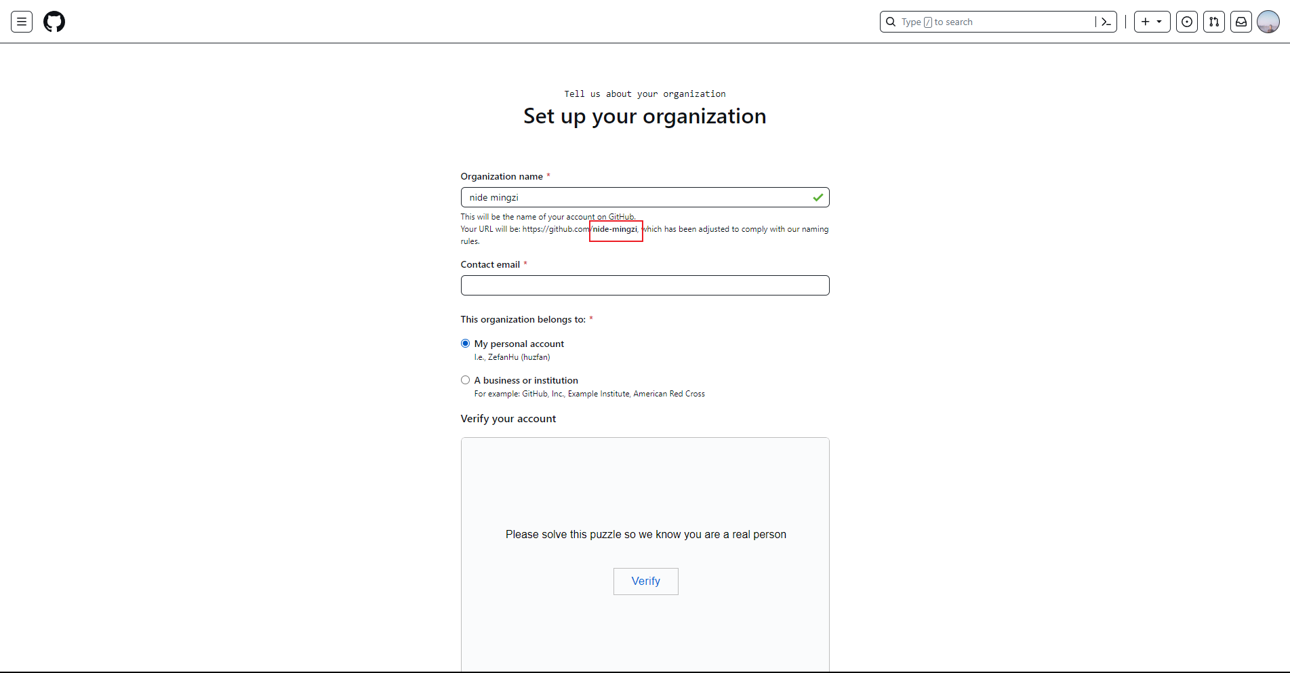Open the Pull requests icon
Viewport: 1290px width, 673px height.
coord(1214,22)
